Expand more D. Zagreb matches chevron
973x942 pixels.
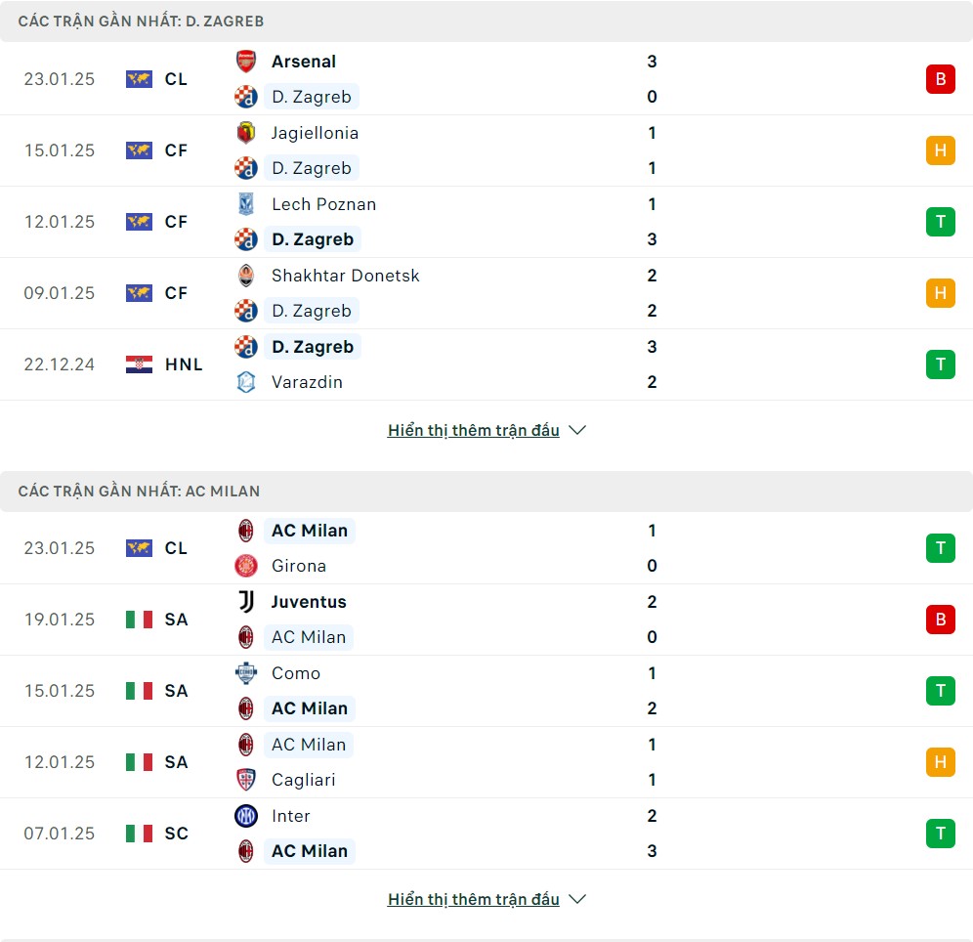[577, 430]
